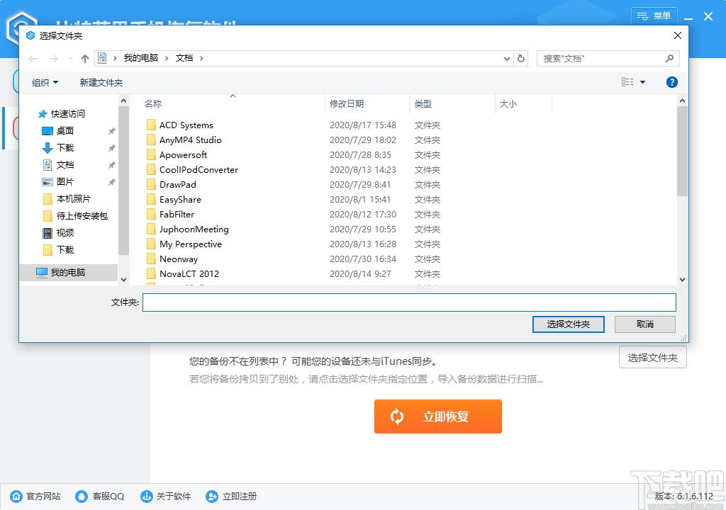This screenshot has height=510, width=726.
Task: Open the 组织 organize dropdown menu
Action: click(45, 83)
